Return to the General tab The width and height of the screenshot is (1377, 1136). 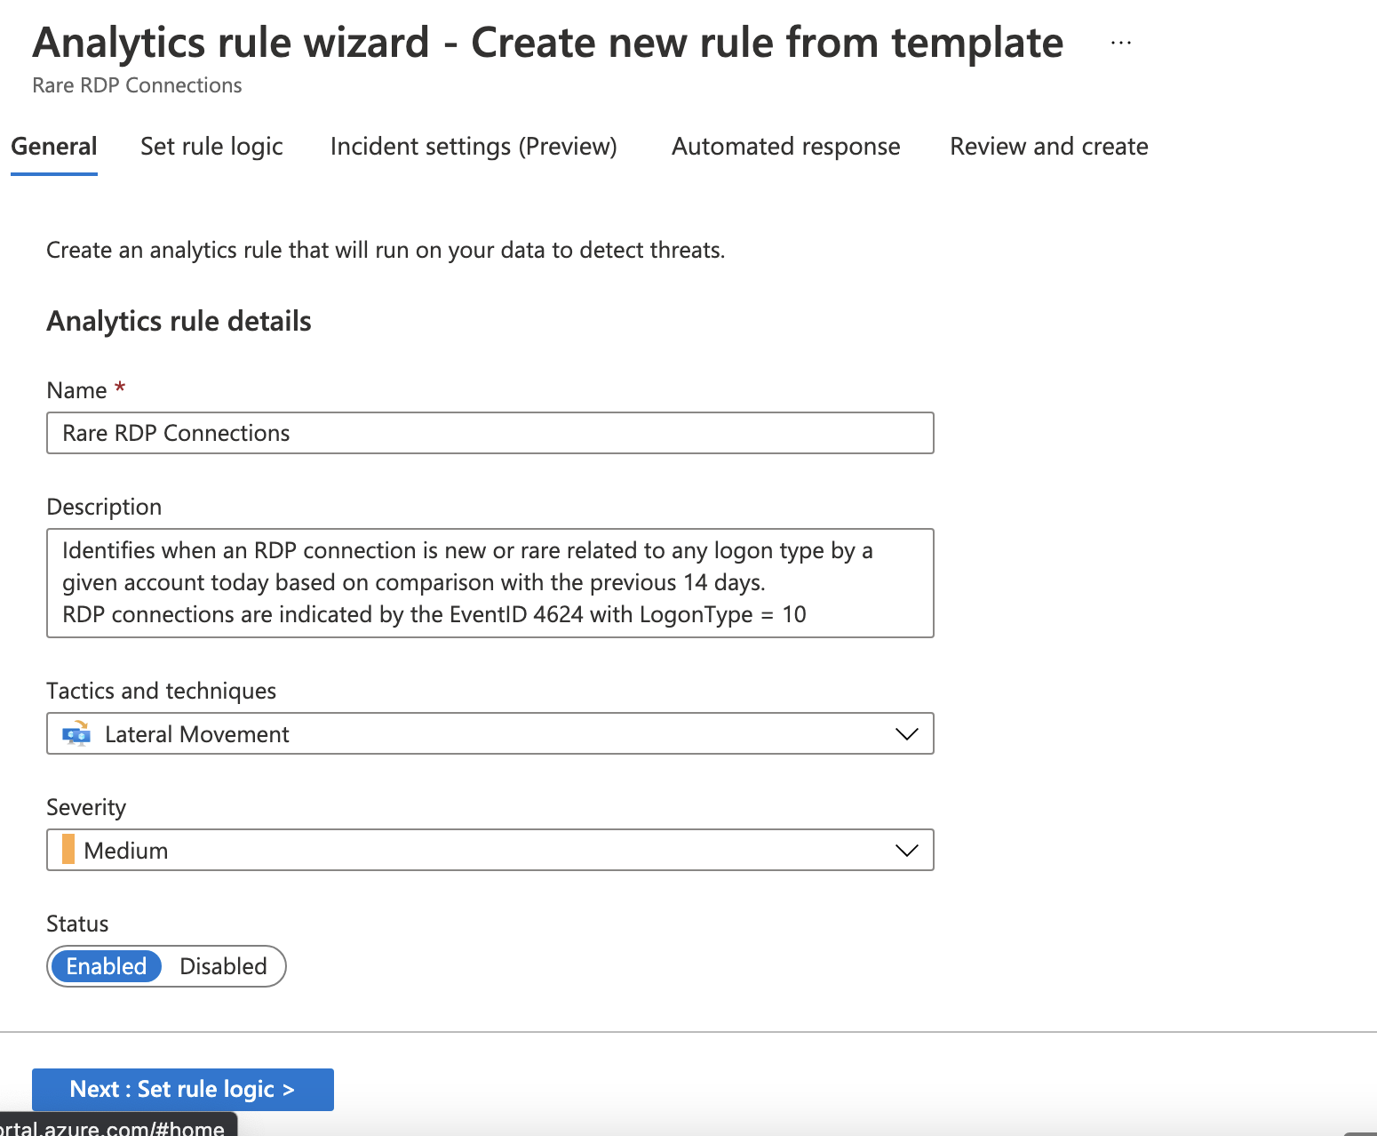53,146
